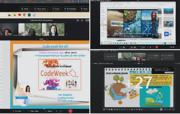The image size is (180, 114).
Task: Open the Layout button in Personal Room header
Action: [87, 20]
